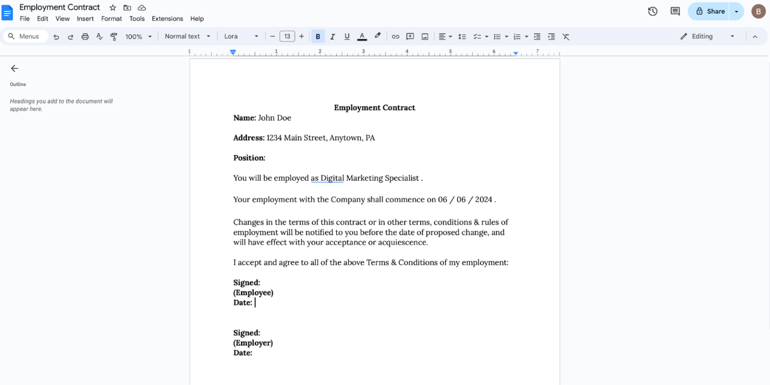Open the line spacing dropdown

(x=462, y=36)
